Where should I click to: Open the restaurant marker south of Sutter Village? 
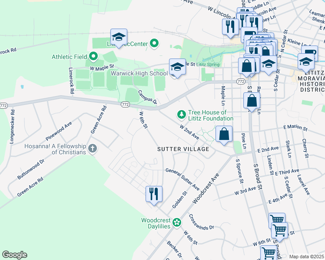click(154, 195)
